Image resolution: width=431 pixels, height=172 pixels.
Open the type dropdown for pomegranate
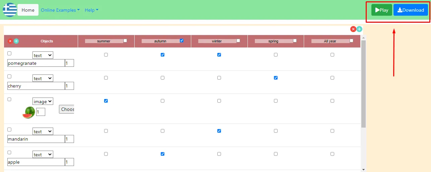[43, 55]
